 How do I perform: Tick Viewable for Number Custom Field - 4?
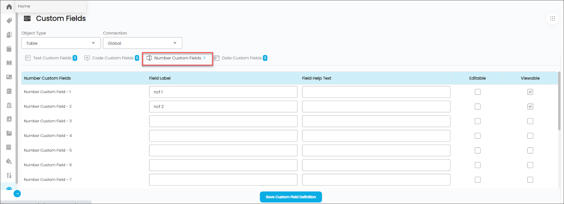(x=530, y=136)
